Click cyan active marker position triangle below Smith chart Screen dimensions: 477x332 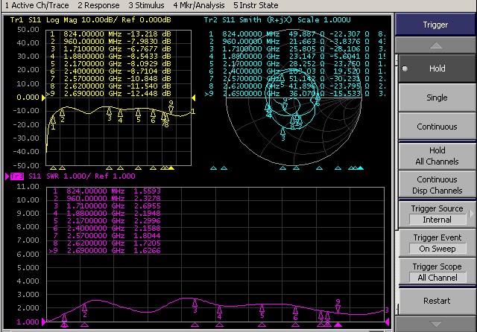coord(361,168)
